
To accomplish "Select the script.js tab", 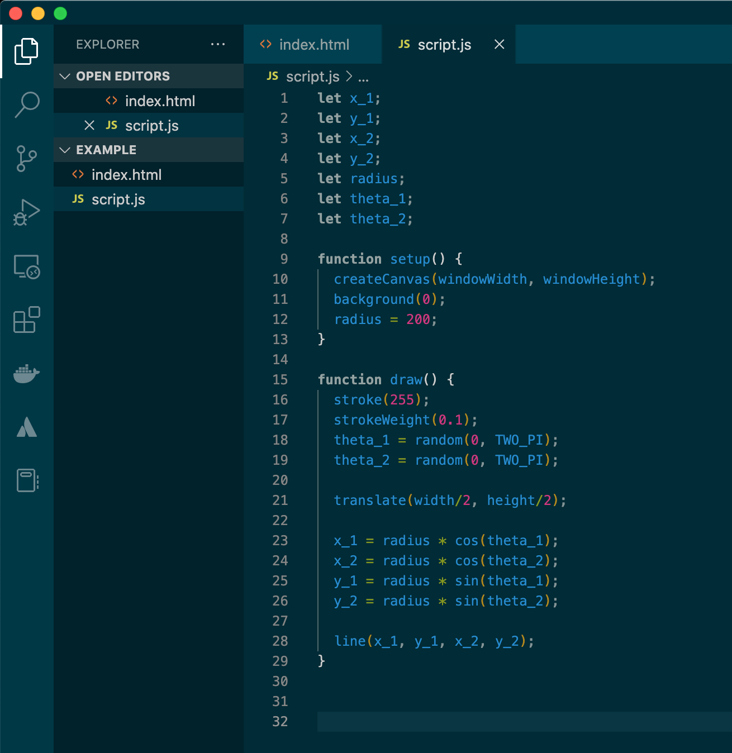I will click(x=444, y=44).
